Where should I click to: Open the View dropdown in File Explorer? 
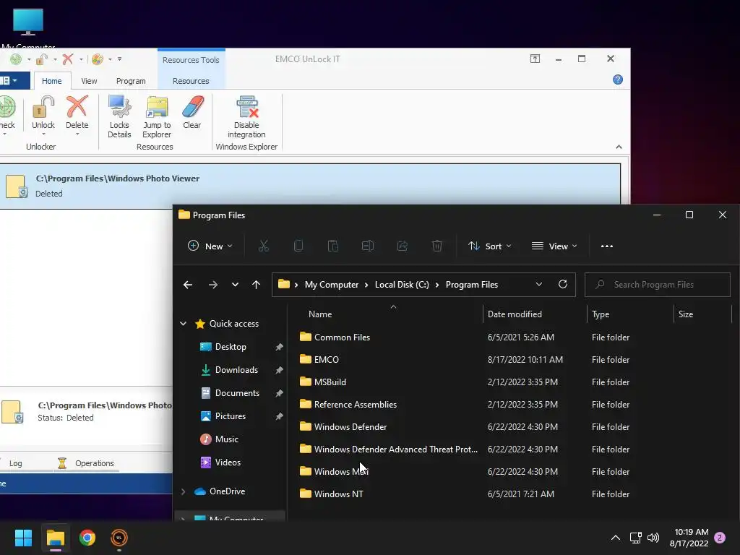pos(554,246)
